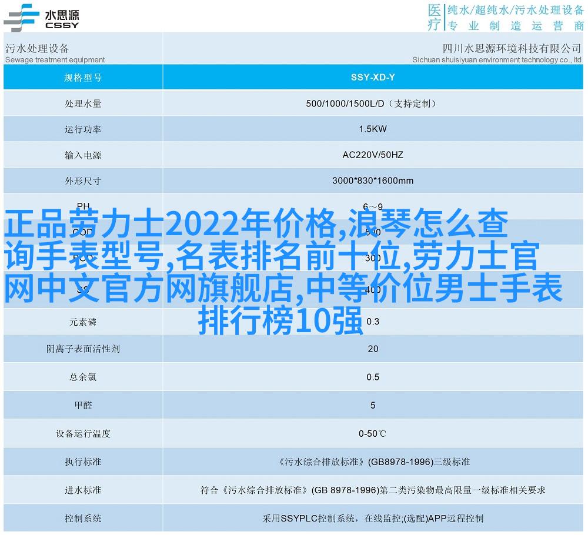
Task: Click the 进水标准 row label
Action: 83,490
